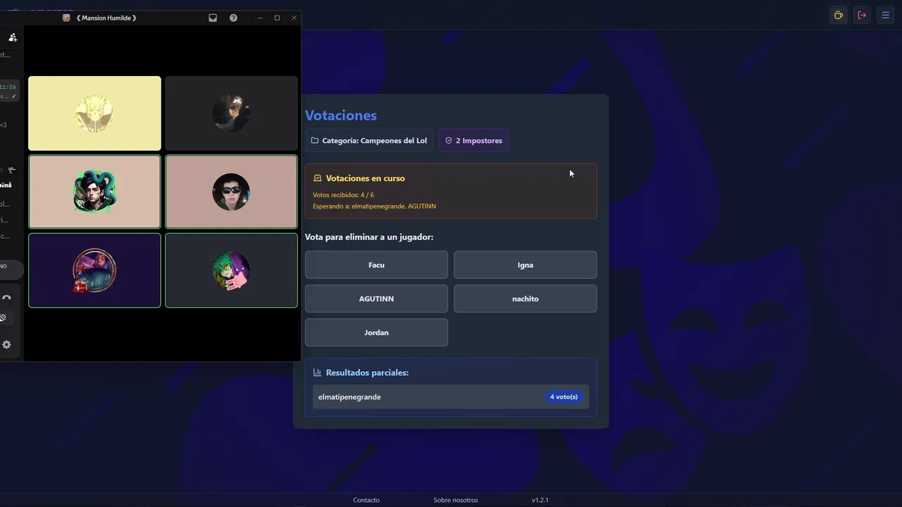
Task: Vote to eliminate AGUTINN
Action: (376, 299)
